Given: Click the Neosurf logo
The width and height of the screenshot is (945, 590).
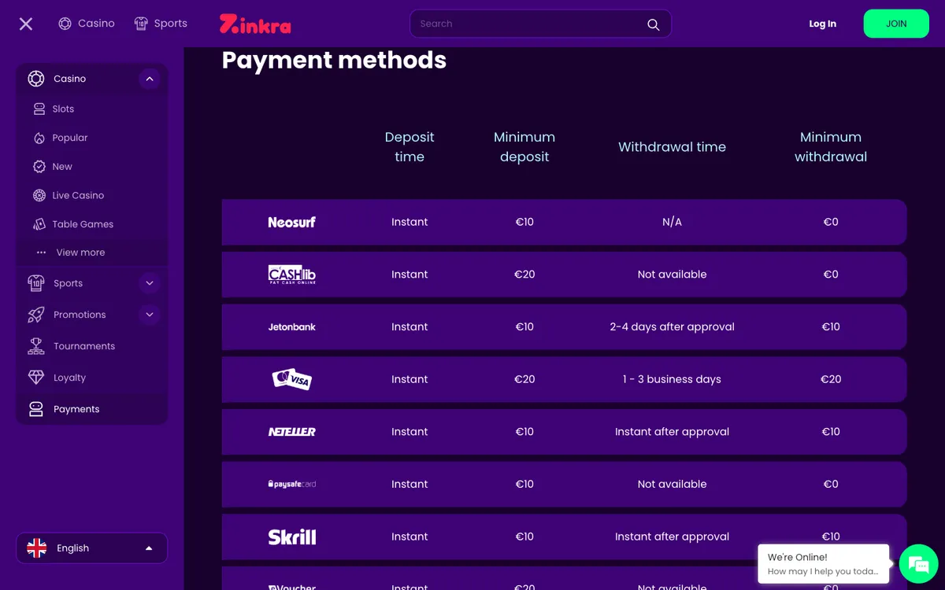Looking at the screenshot, I should click(x=291, y=222).
